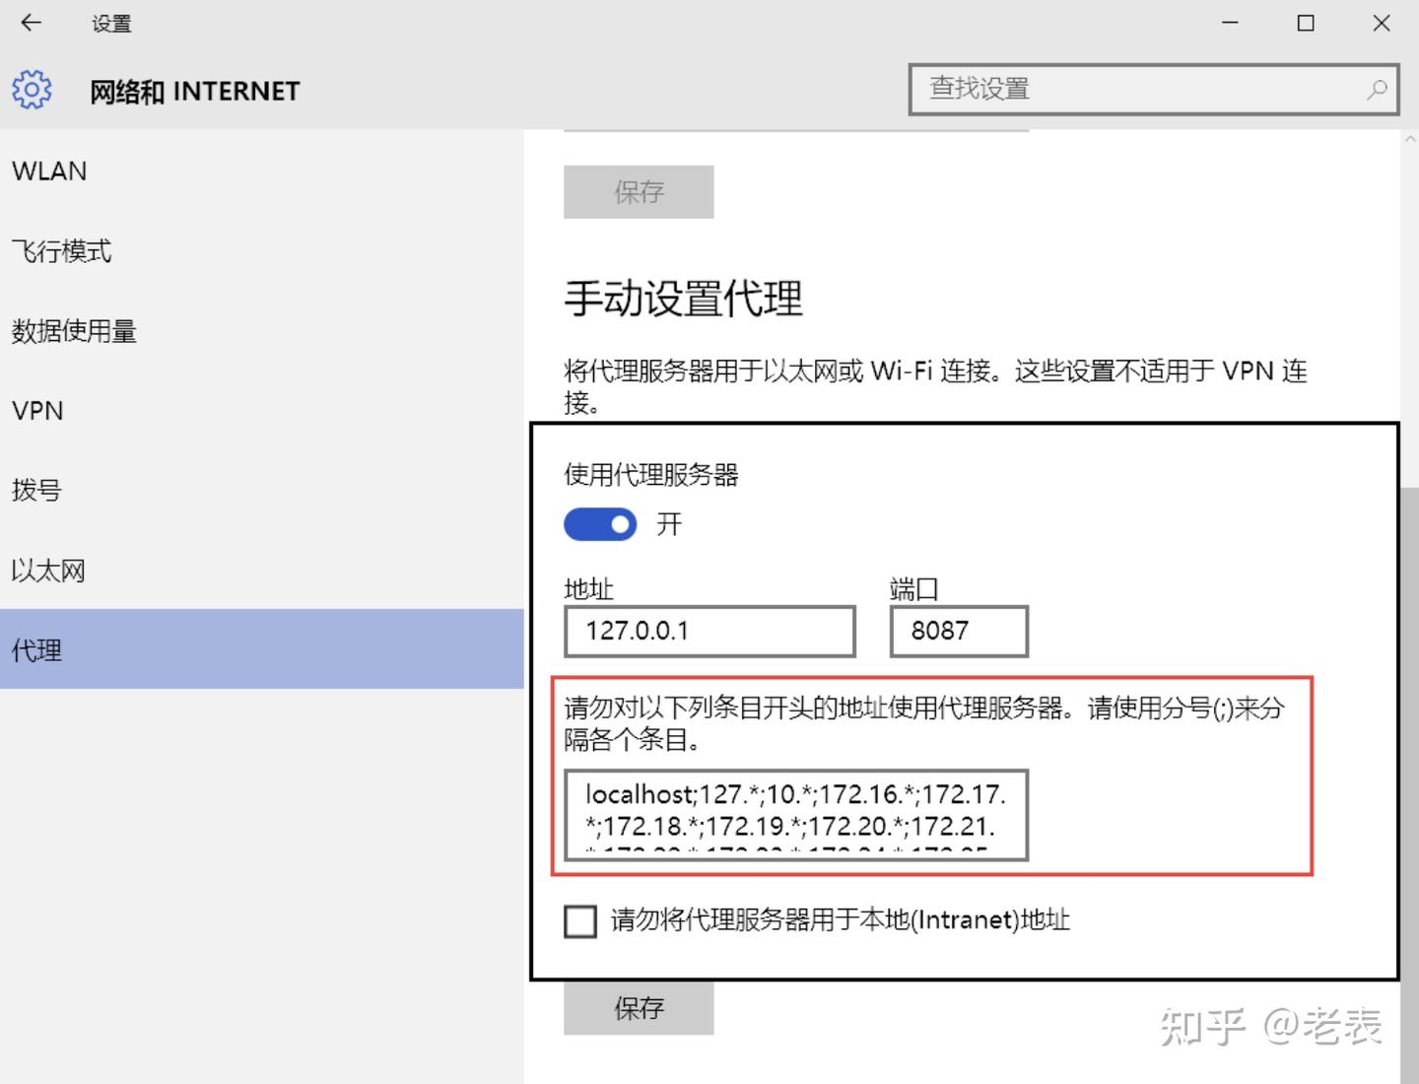Check 请勿将代理服务器用于本地(Intranet)地址

click(579, 921)
